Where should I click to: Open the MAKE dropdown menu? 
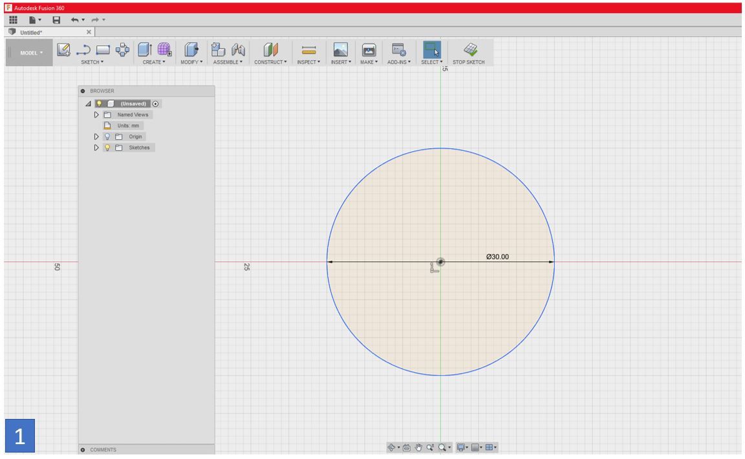[369, 62]
